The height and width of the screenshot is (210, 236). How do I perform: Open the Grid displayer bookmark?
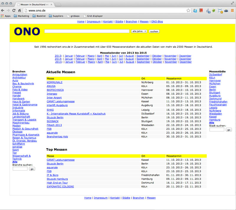click(93, 16)
